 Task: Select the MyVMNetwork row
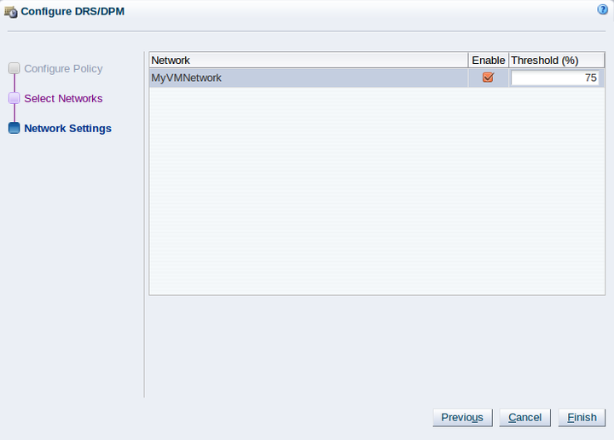click(377, 78)
